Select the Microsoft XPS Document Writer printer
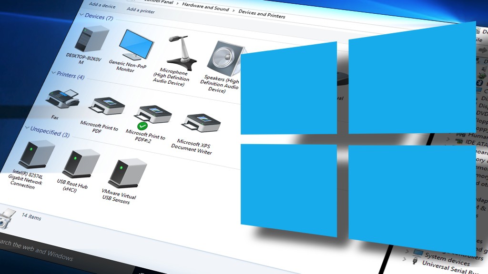Screen dimensions: 488x274 pyautogui.click(x=202, y=123)
